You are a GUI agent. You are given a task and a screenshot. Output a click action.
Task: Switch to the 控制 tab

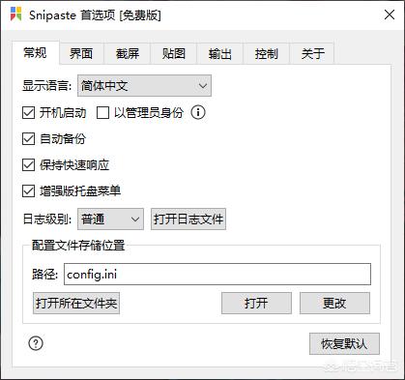tap(267, 53)
